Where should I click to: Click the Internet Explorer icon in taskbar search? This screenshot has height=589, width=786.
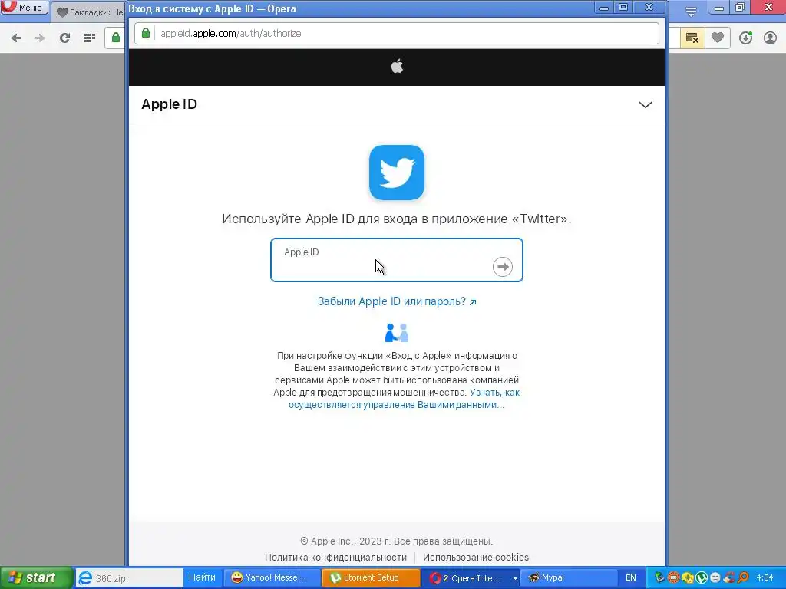click(85, 578)
